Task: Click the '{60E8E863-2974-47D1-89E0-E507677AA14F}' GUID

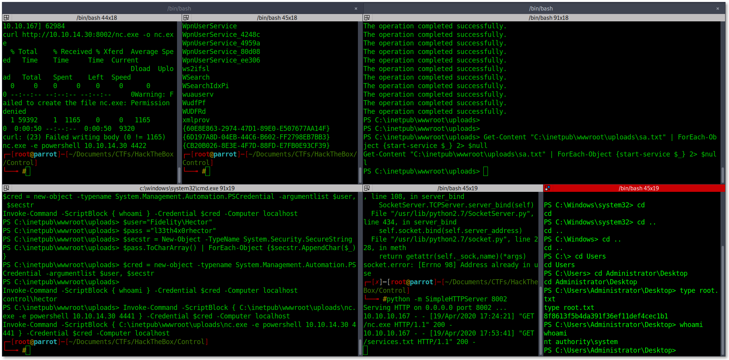Action: (256, 129)
